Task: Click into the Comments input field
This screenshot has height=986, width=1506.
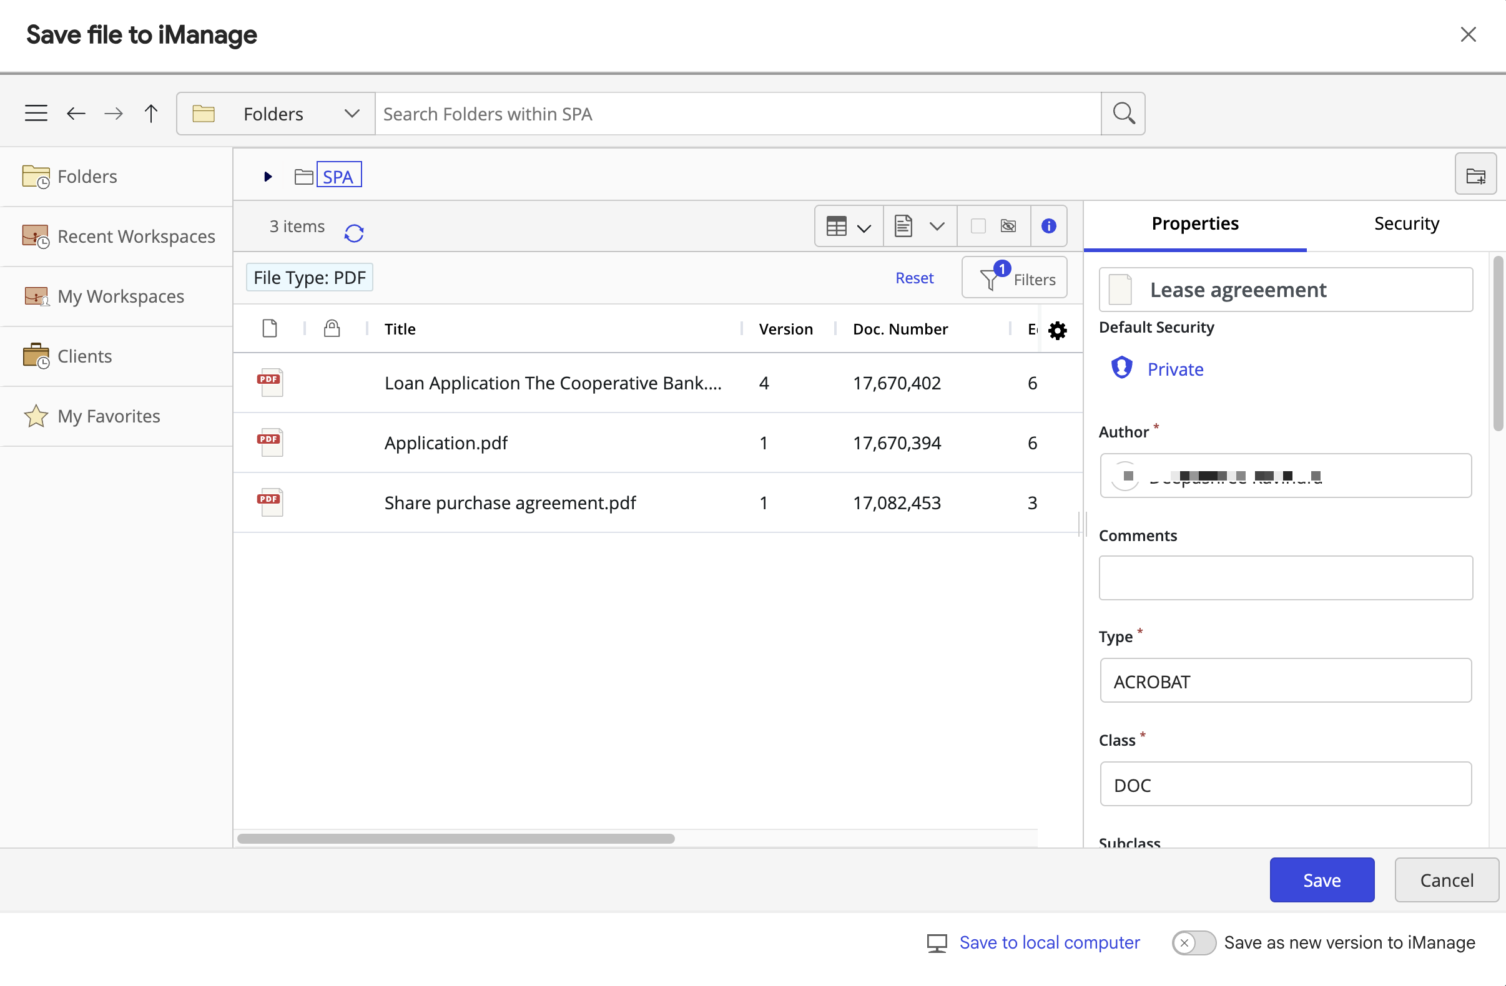Action: tap(1285, 577)
